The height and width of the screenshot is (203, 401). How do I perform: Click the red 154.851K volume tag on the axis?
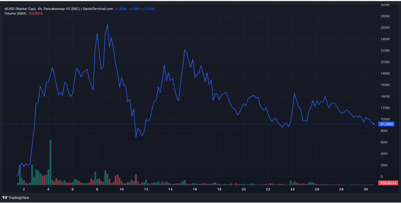point(388,183)
